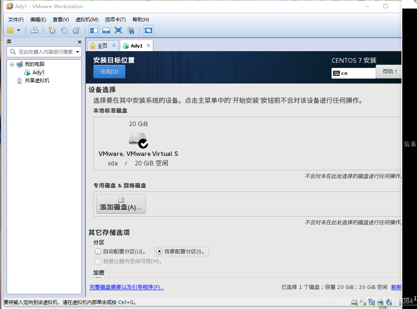Image resolution: width=417 pixels, height=309 pixels.
Task: Click the 刷新 link
Action: coord(396,287)
